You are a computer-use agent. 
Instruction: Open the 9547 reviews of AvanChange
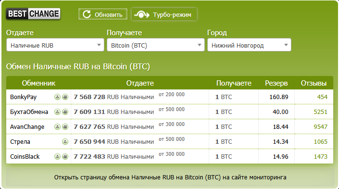click(321, 126)
